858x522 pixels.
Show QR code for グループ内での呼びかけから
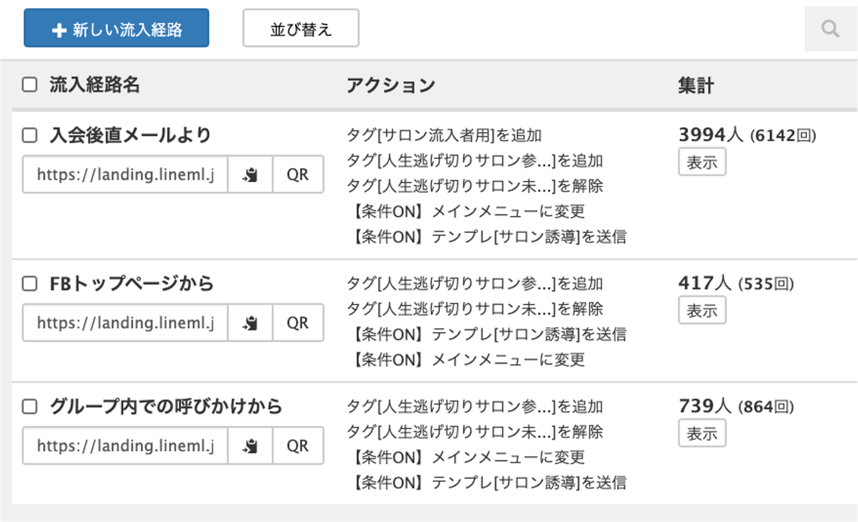point(298,446)
